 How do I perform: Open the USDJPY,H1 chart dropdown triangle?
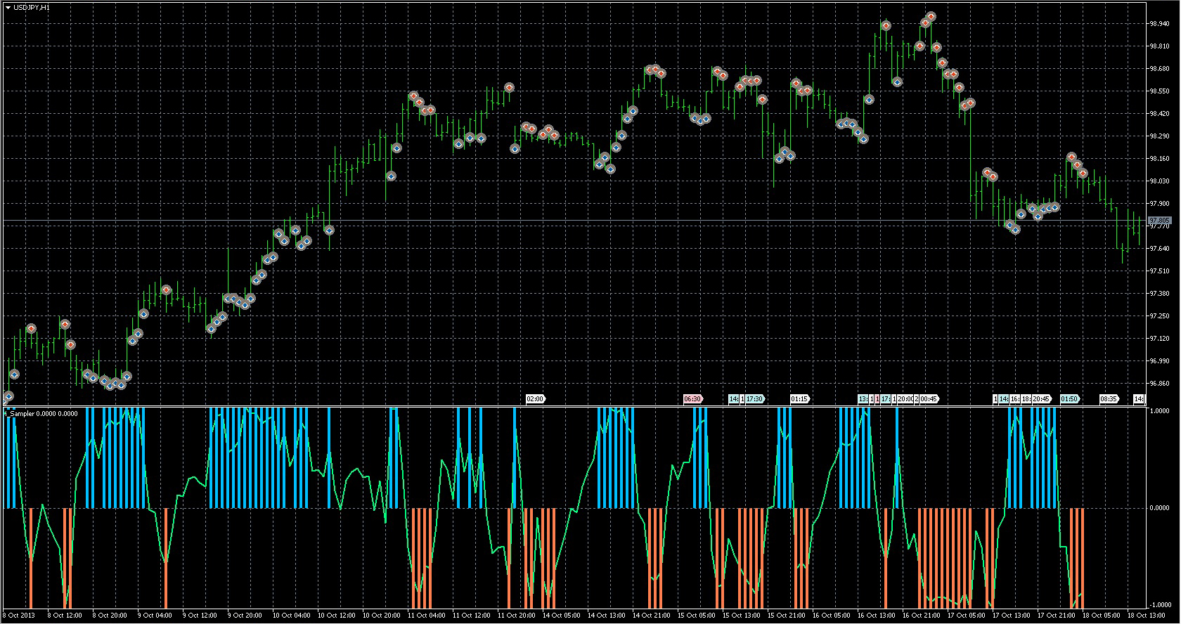(x=8, y=7)
